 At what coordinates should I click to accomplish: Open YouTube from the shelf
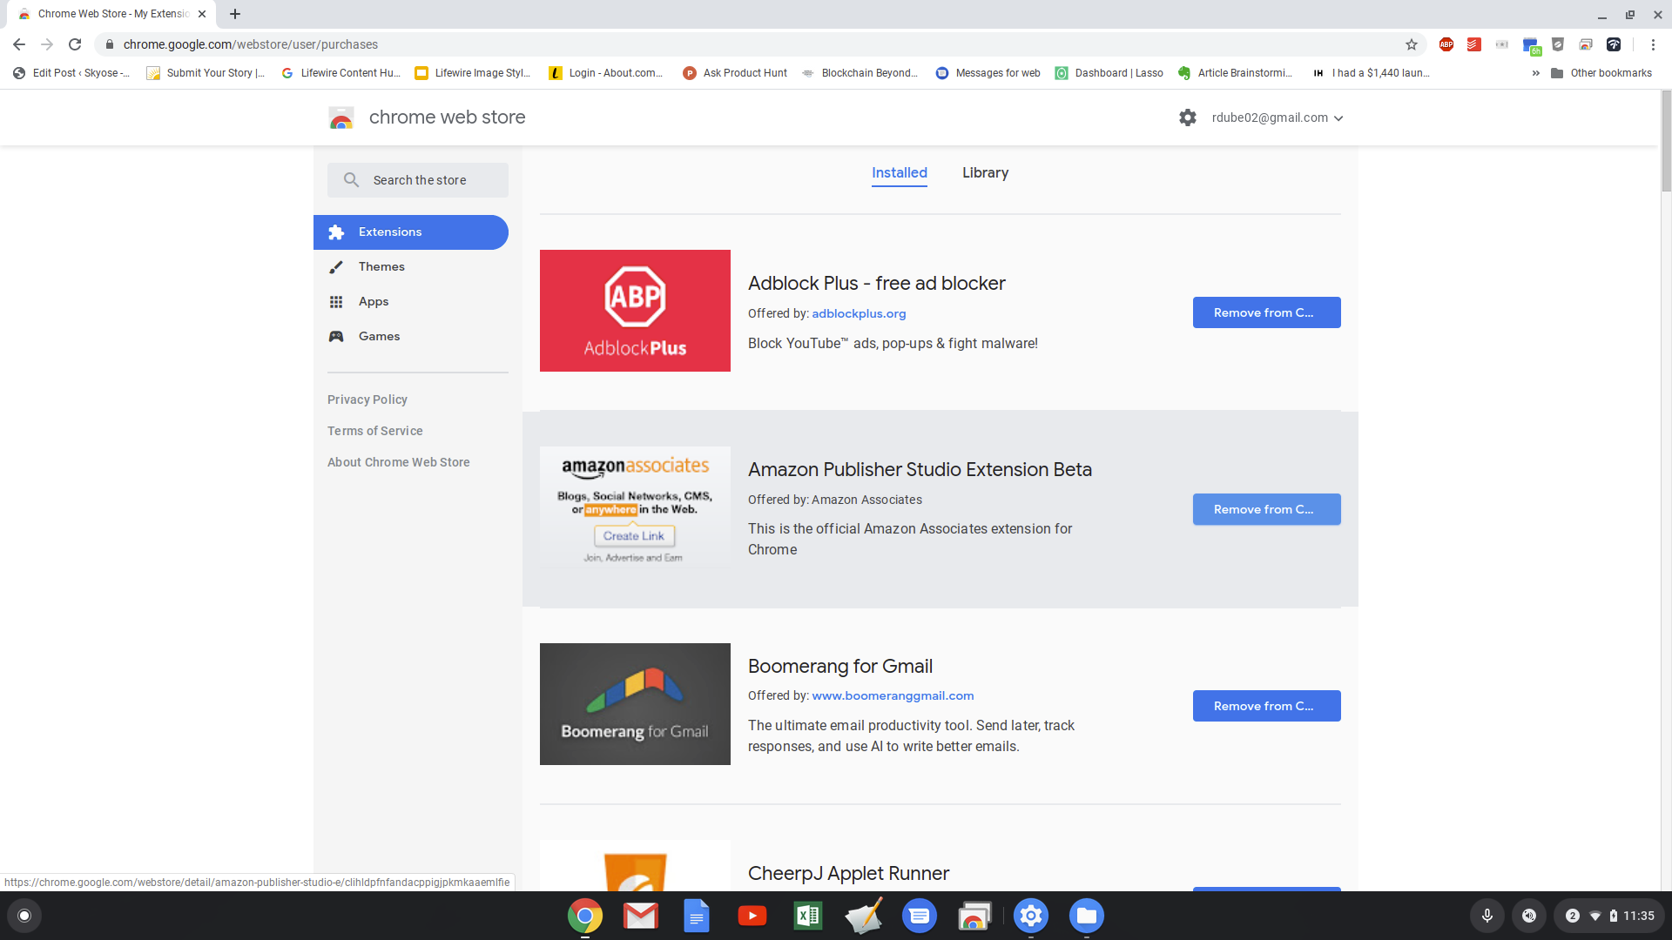(752, 916)
